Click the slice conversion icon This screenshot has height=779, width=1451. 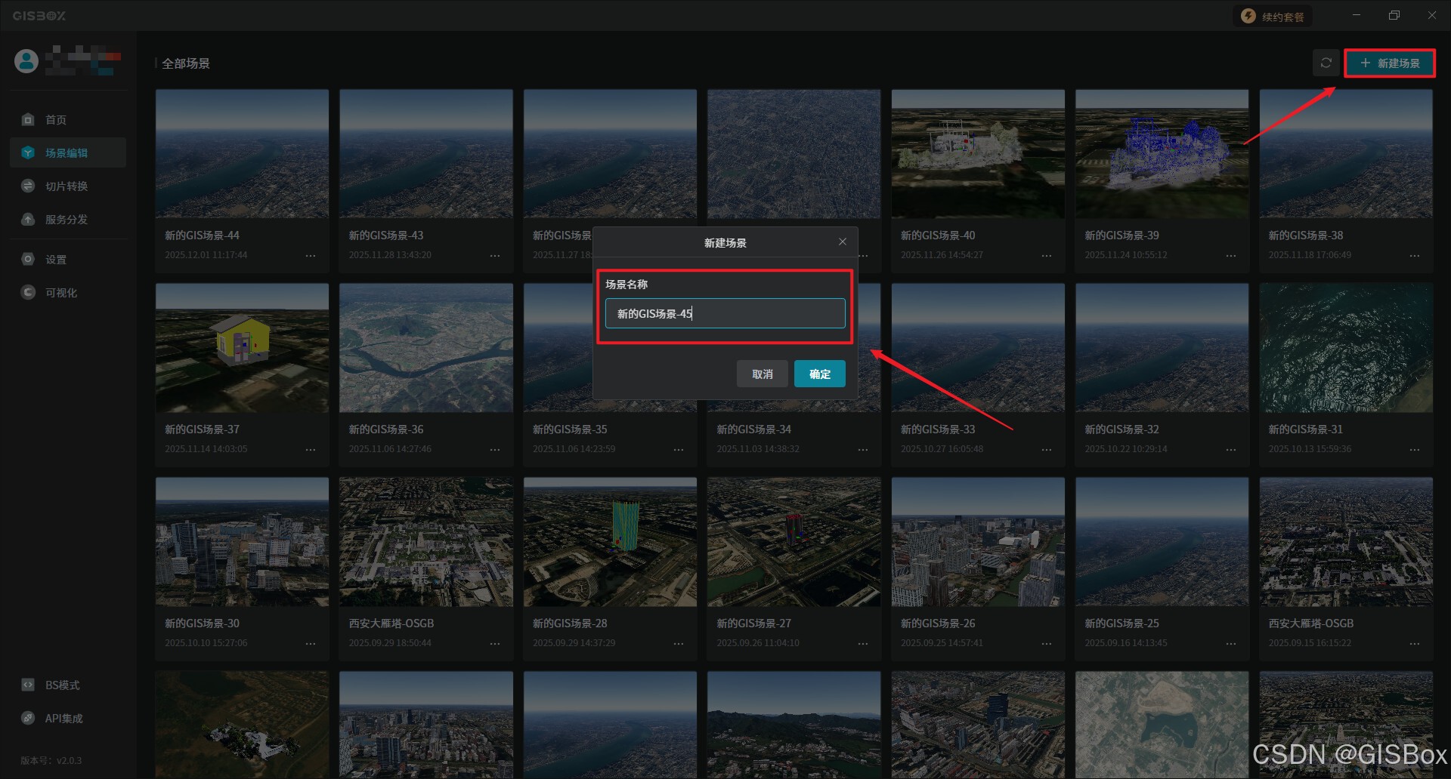[x=28, y=186]
